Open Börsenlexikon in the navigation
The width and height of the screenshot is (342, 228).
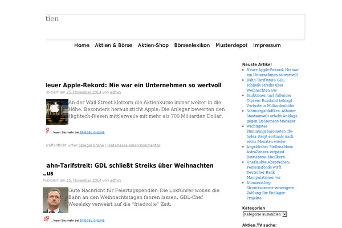click(192, 45)
